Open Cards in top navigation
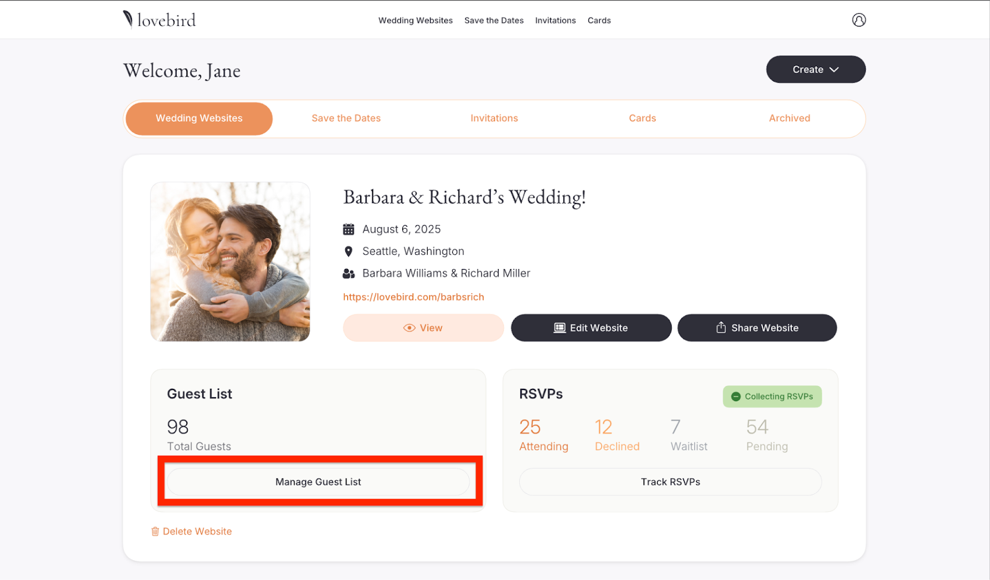 (x=599, y=20)
